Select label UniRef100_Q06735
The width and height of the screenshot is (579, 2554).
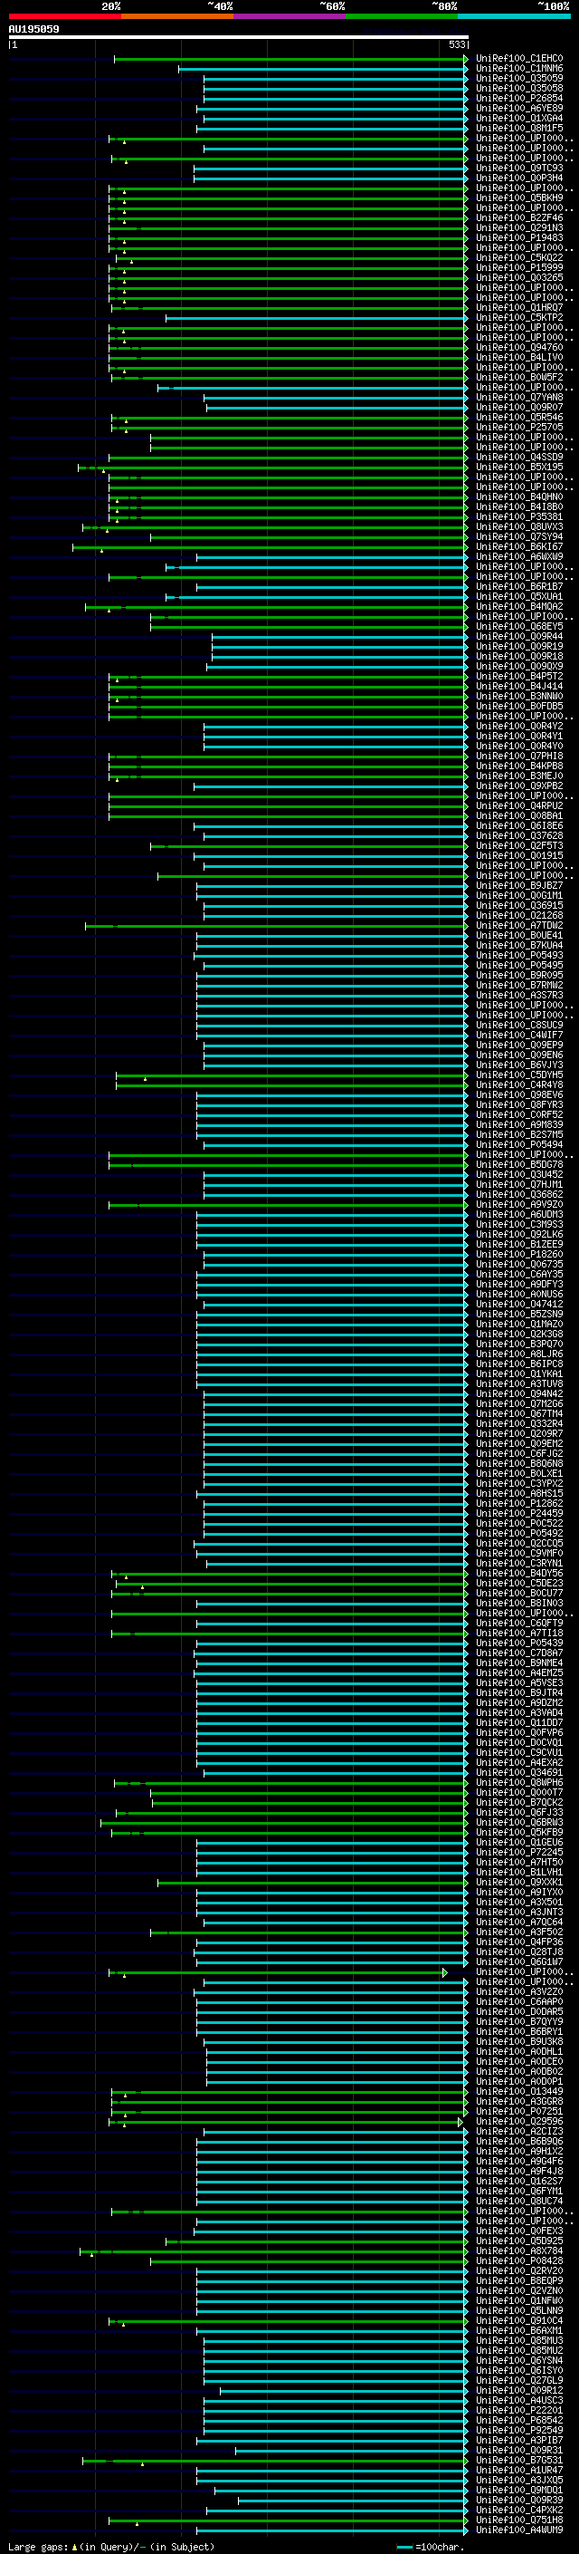[518, 1264]
